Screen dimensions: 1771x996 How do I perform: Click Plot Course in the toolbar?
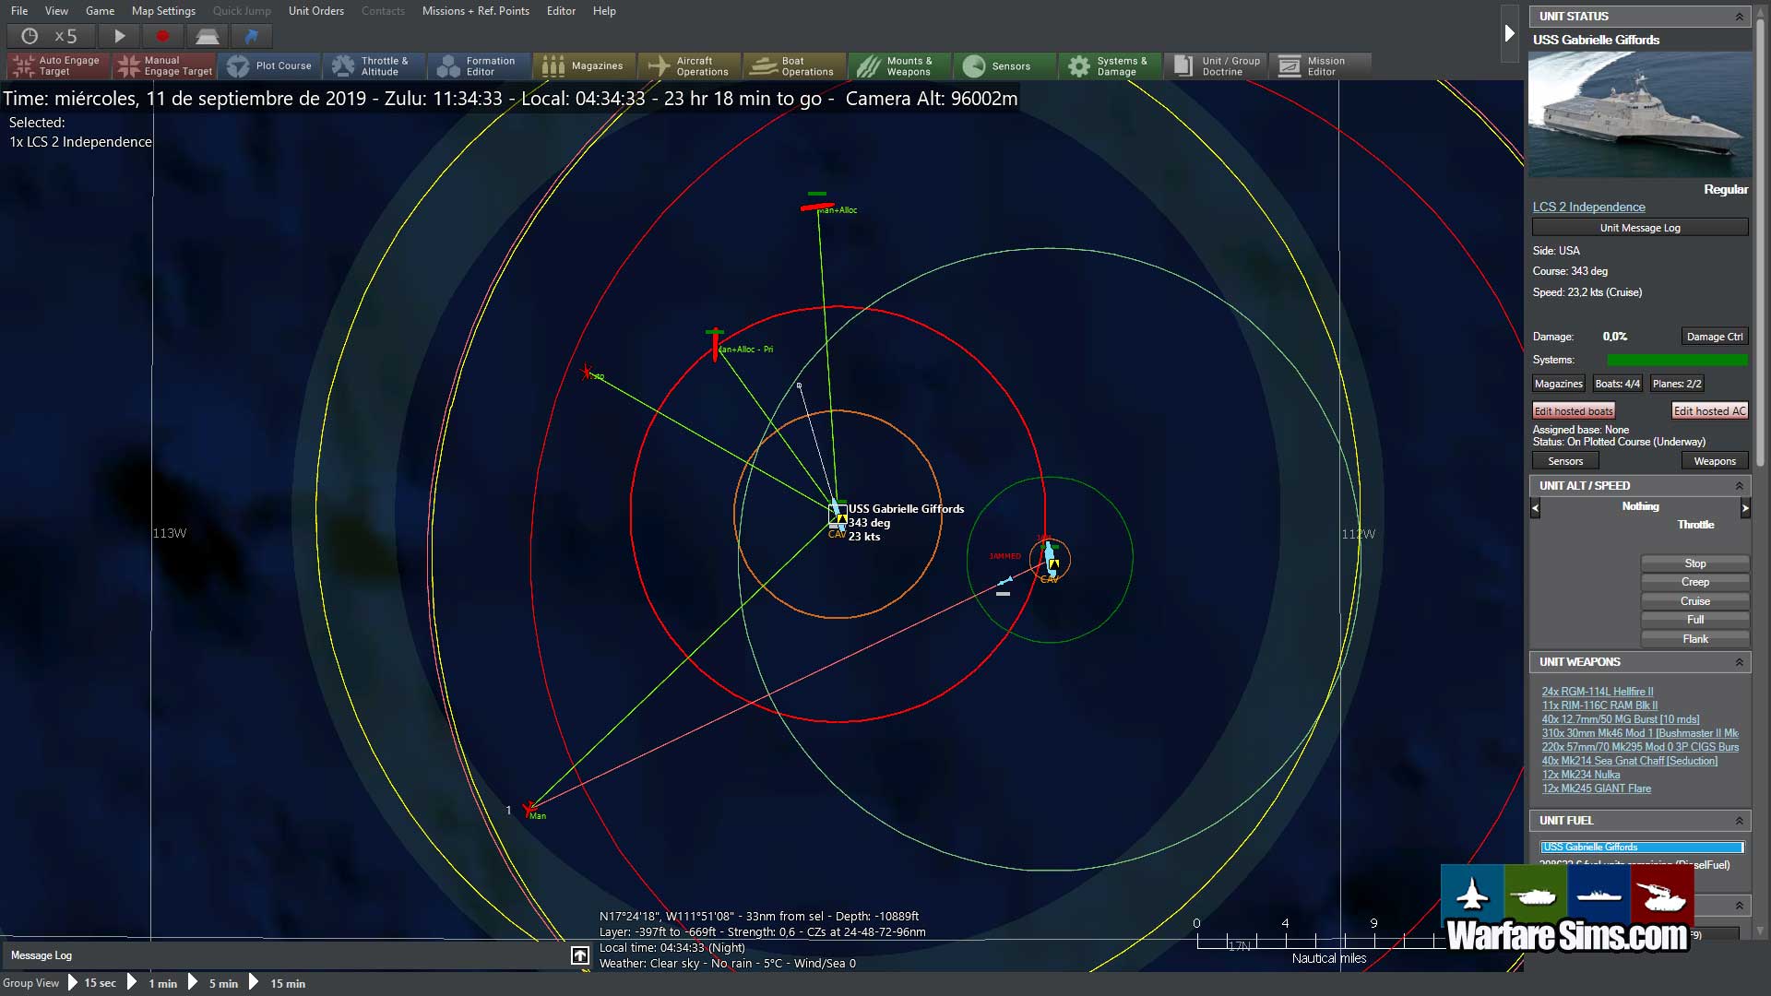click(270, 65)
